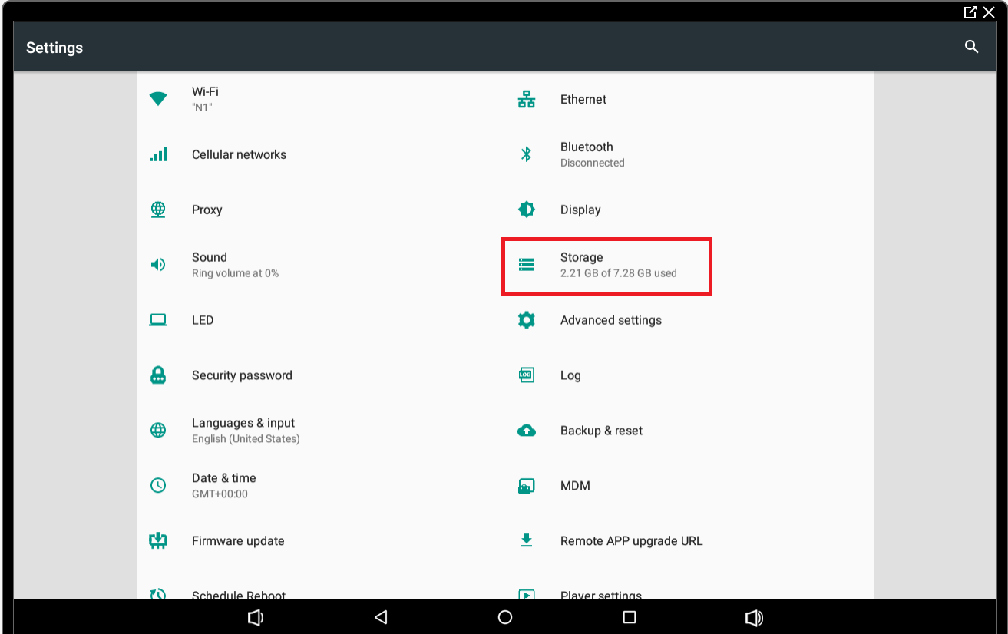The width and height of the screenshot is (1008, 634).
Task: Open MDM entry
Action: tap(689, 486)
